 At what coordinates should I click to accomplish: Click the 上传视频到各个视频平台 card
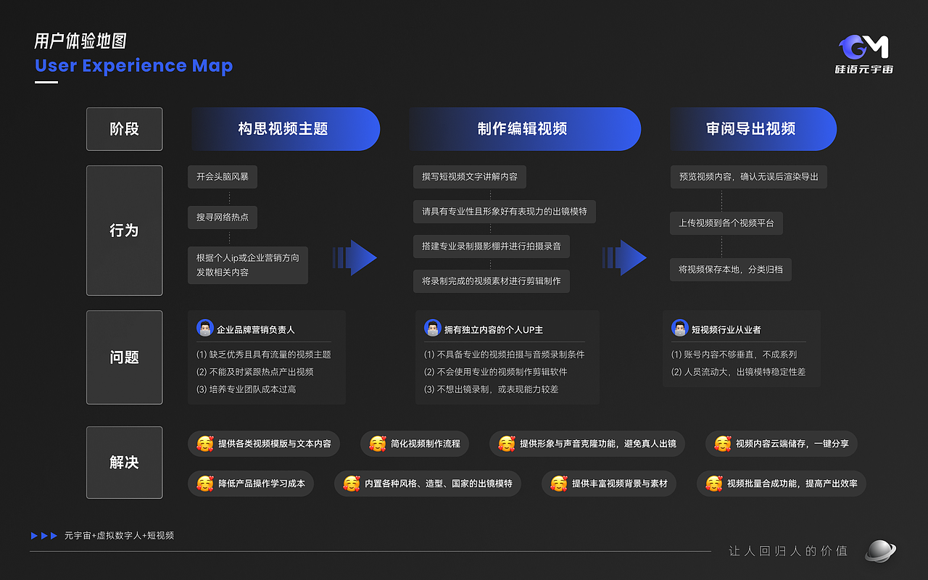(x=726, y=223)
